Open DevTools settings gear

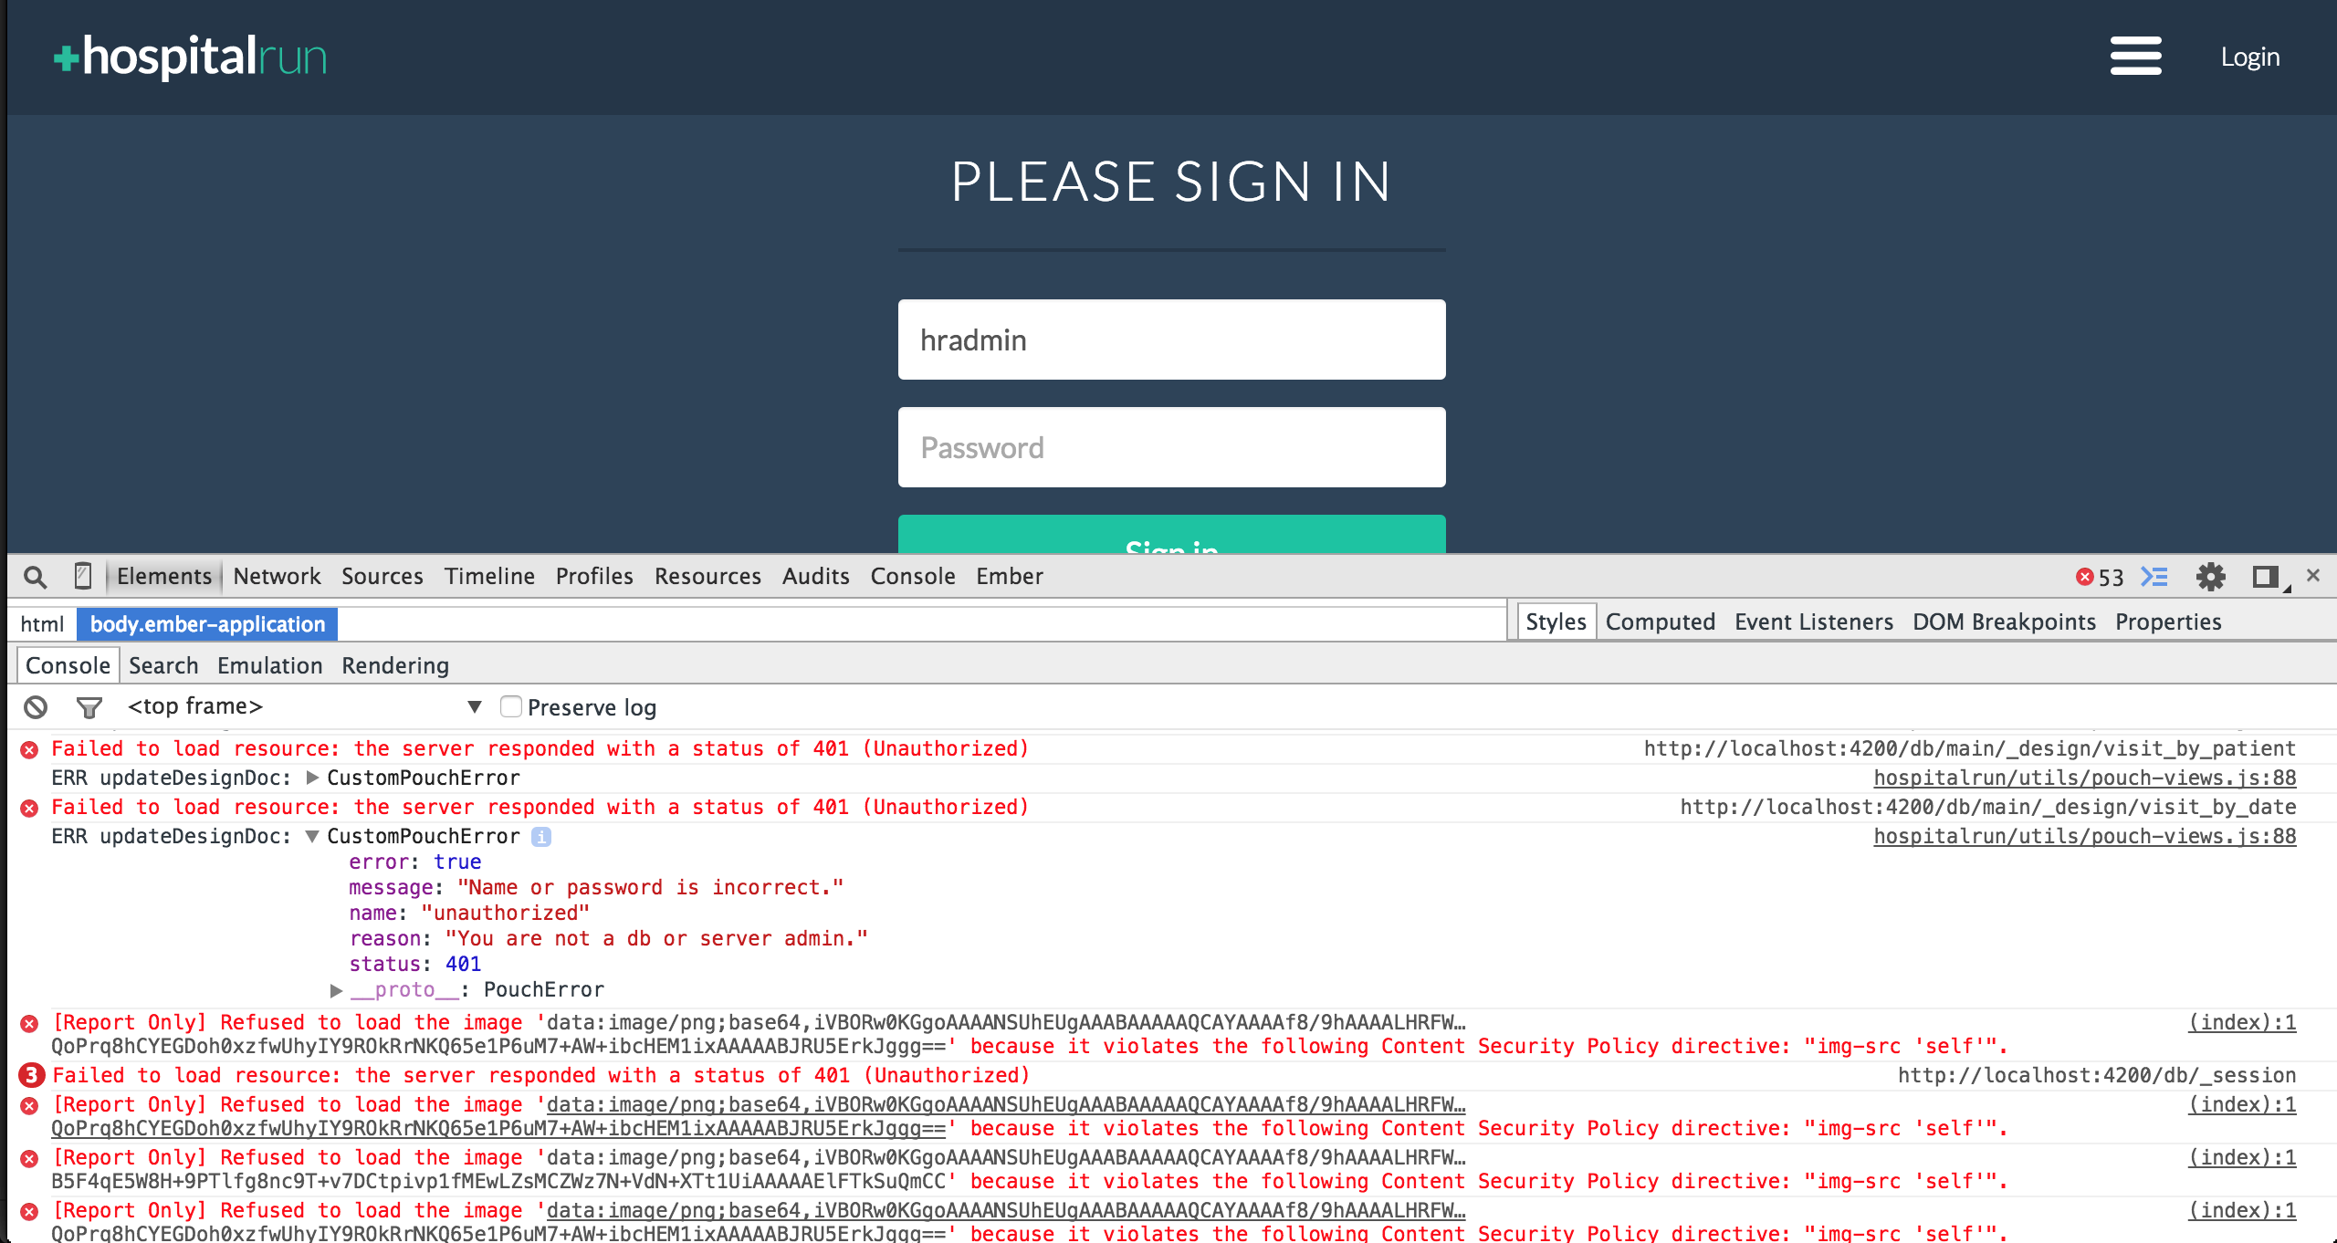(2210, 577)
